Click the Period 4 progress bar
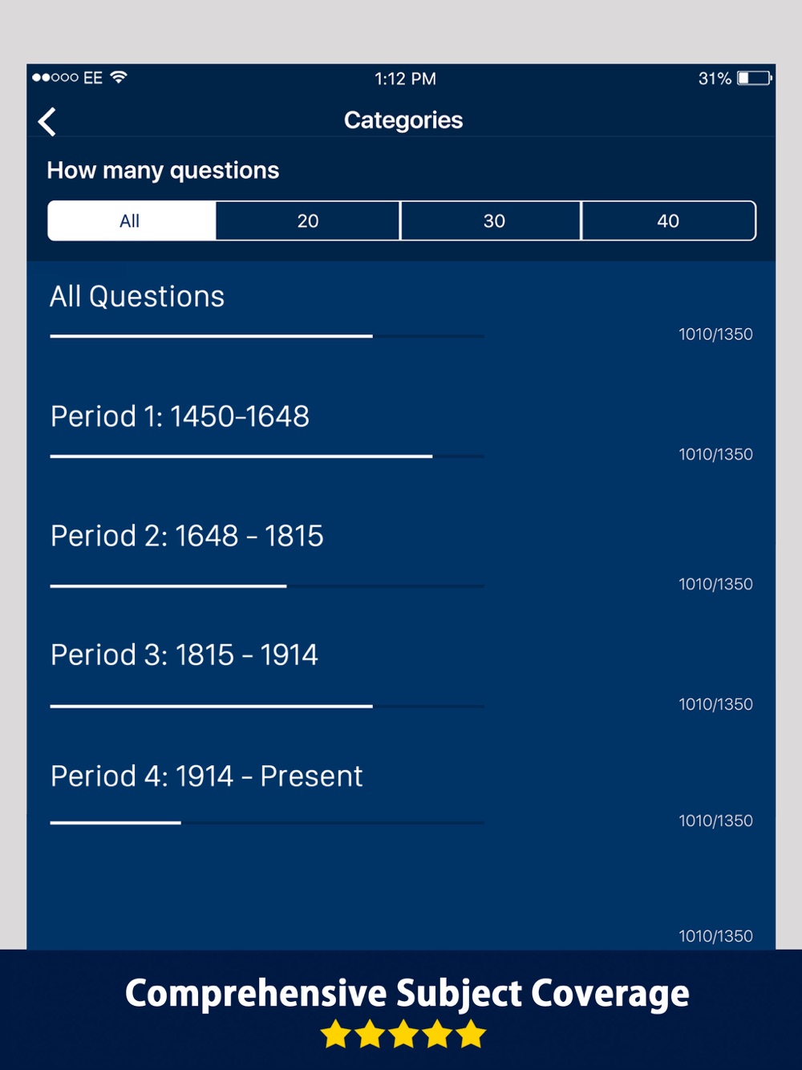Viewport: 802px width, 1070px height. [267, 823]
